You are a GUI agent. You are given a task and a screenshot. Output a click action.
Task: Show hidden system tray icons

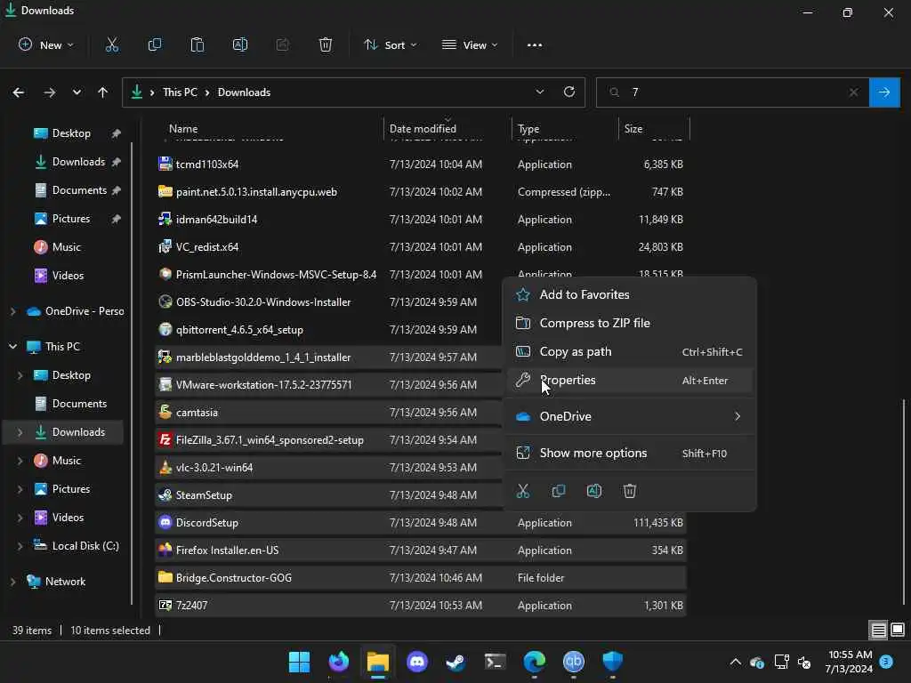click(736, 662)
